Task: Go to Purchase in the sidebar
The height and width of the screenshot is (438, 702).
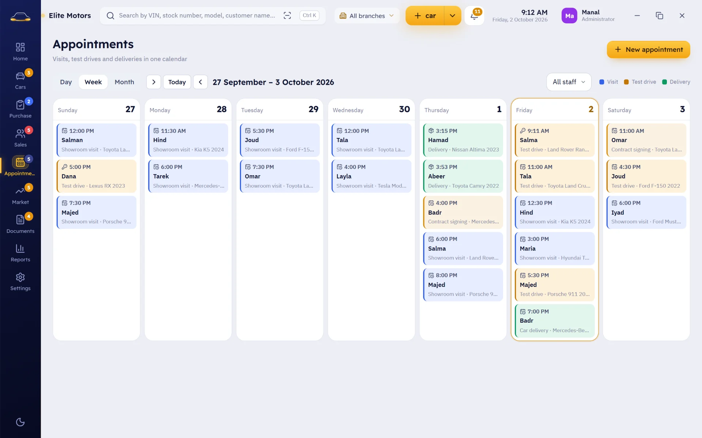Action: [x=20, y=109]
